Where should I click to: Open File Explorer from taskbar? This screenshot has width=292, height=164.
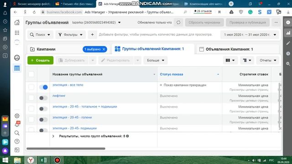17,160
